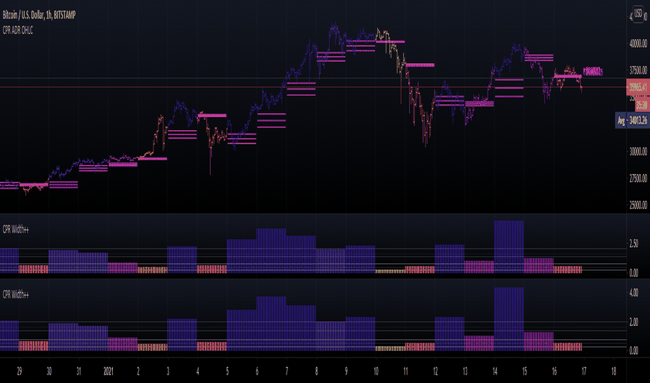Click the pink countdown label below the current price
The width and height of the screenshot is (650, 383).
(642, 106)
